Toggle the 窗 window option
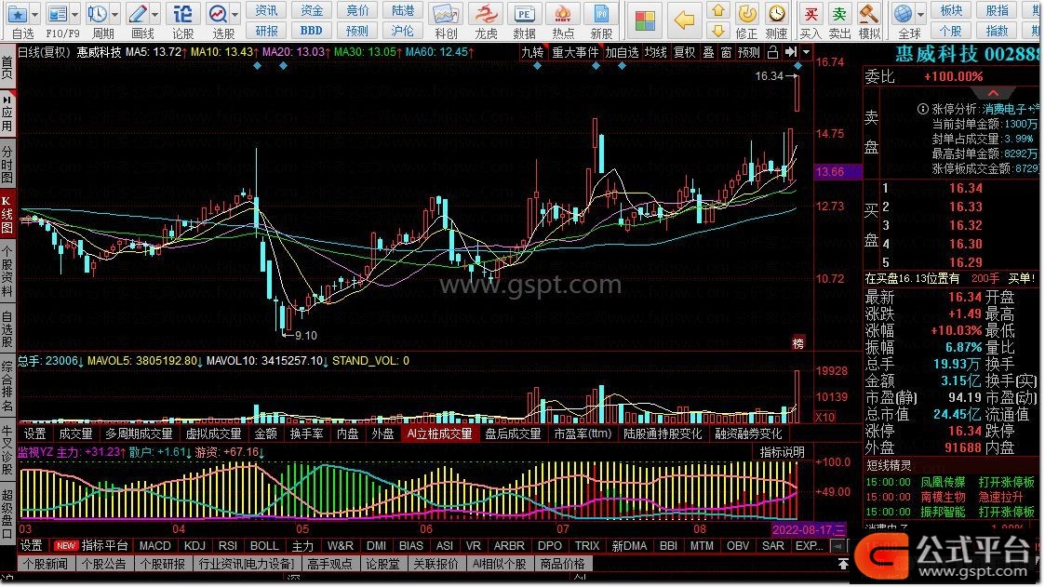Screen dimensions: 1045x587 tap(726, 52)
